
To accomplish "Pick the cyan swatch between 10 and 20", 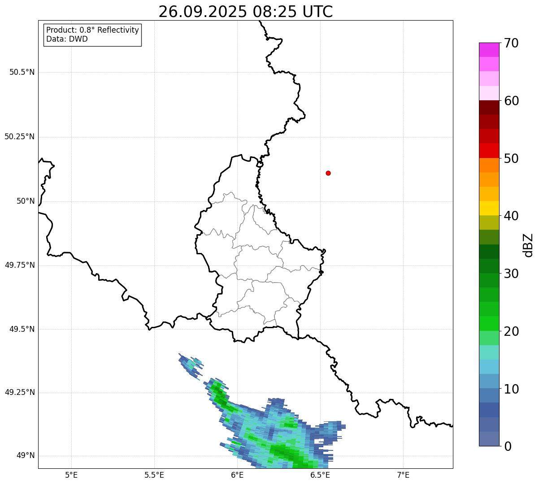I will click(x=489, y=367).
